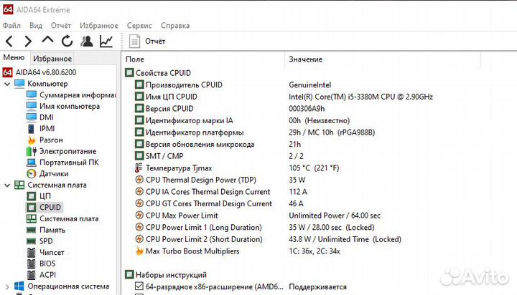Go up one level with Up arrow
The width and height of the screenshot is (517, 295).
pyautogui.click(x=47, y=40)
